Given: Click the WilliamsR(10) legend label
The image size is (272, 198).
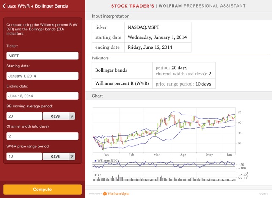Looking at the screenshot, I should click(107, 161).
